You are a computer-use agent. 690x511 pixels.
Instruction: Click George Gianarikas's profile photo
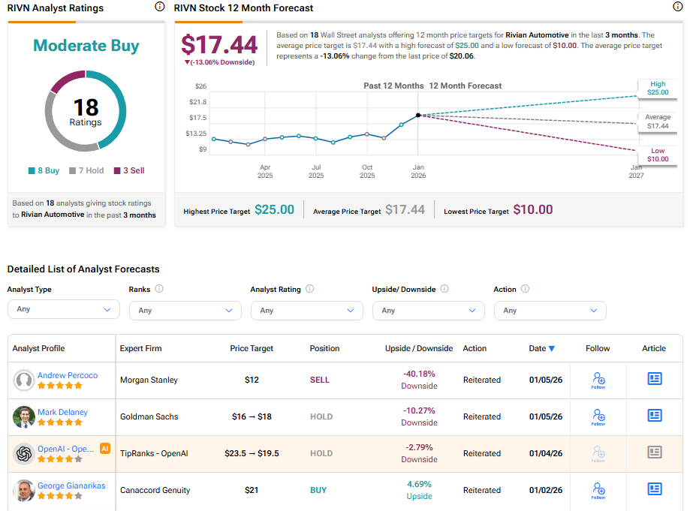[24, 491]
